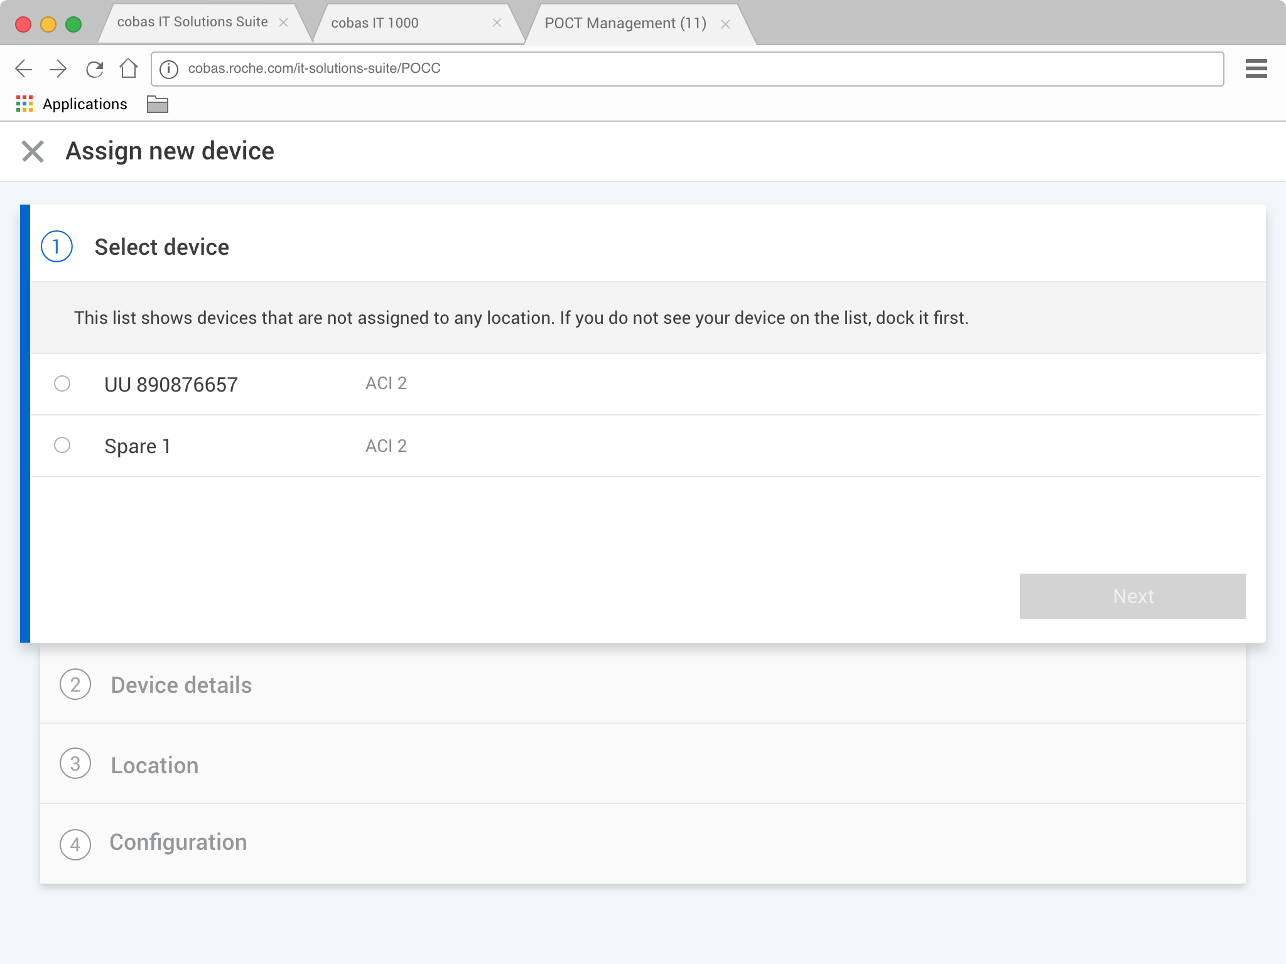
Task: Close the Assign new device dialog
Action: tap(33, 151)
